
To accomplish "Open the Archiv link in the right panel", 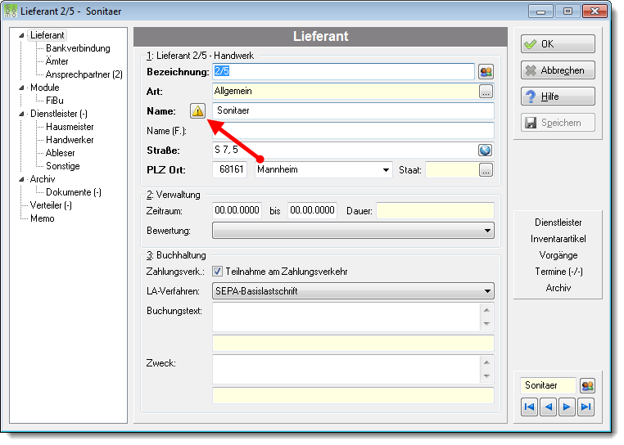I will [558, 288].
